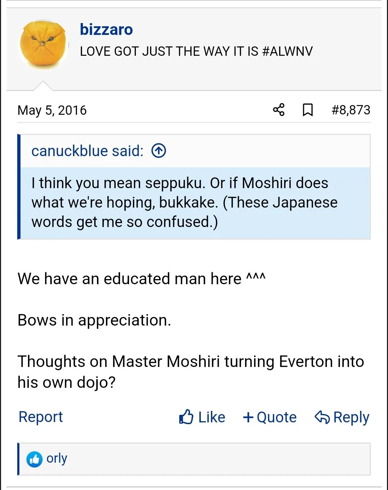Open the bizzaro username profile link
388x490 pixels.
click(106, 30)
